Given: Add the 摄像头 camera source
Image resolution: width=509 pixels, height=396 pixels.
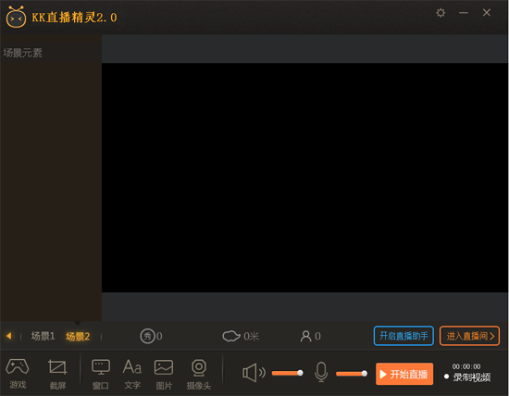Looking at the screenshot, I should [199, 374].
